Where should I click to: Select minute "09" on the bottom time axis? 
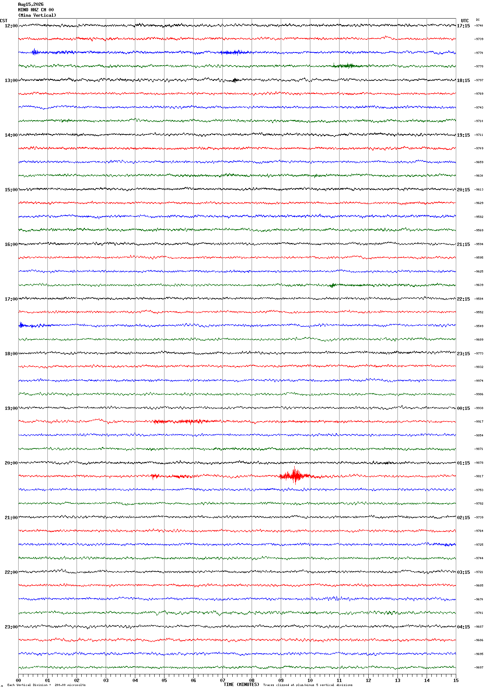tap(281, 680)
